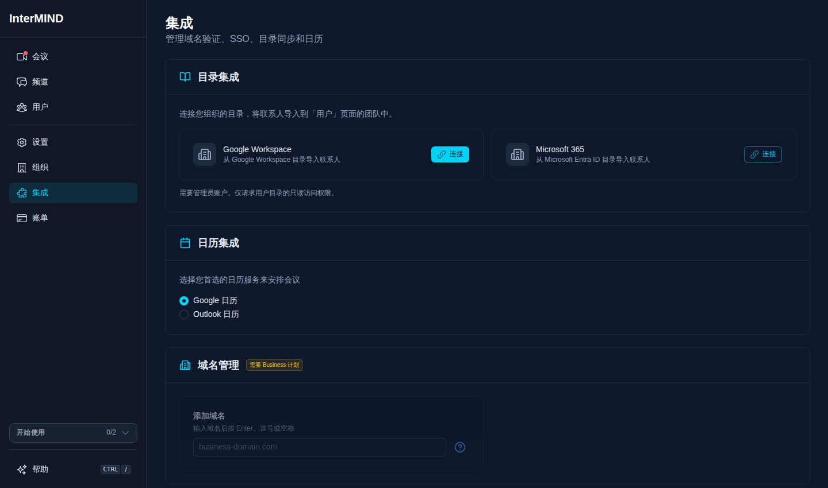Connect Microsoft 365 directory
Image resolution: width=828 pixels, height=488 pixels.
(x=763, y=154)
